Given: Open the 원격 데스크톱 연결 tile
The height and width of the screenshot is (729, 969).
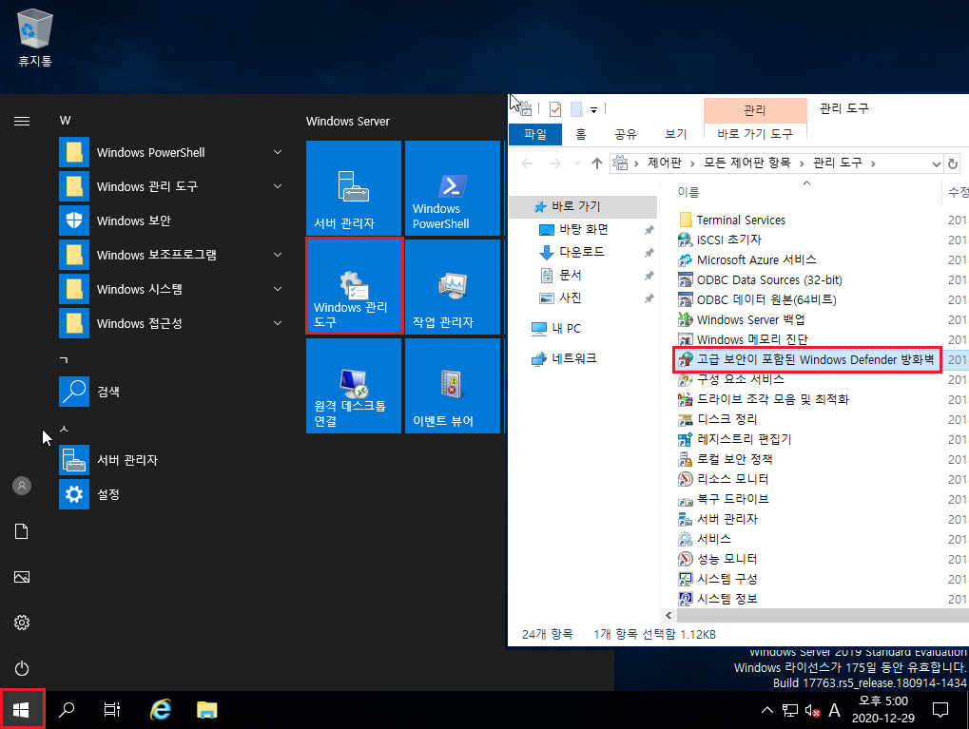Looking at the screenshot, I should (354, 386).
